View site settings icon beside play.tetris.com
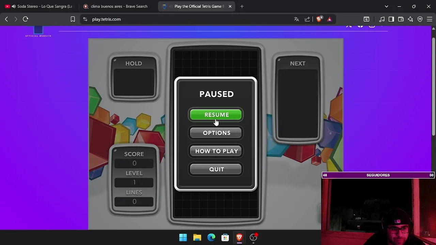 [85, 19]
